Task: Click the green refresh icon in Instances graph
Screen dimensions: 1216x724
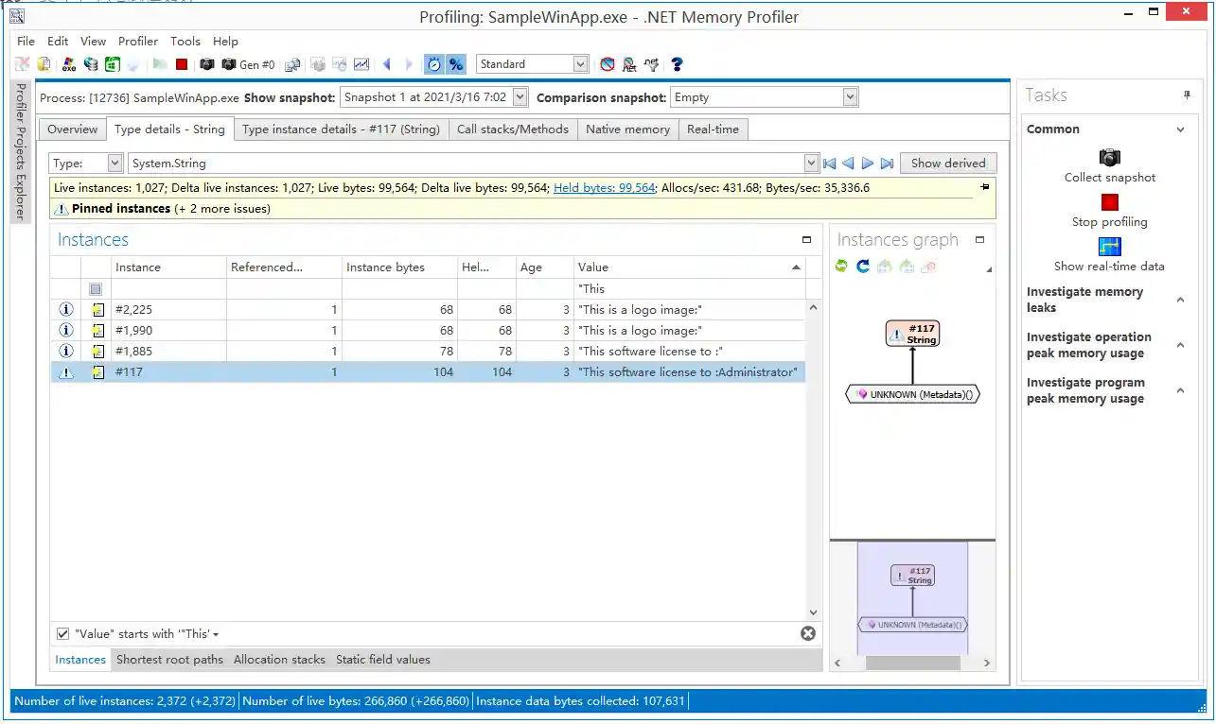Action: tap(841, 267)
